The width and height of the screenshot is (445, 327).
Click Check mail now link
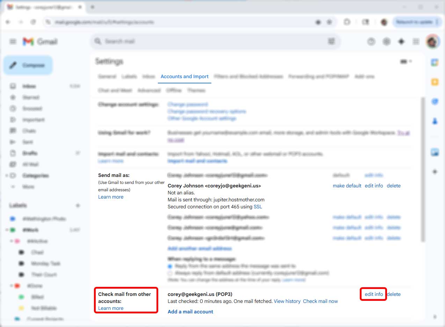pos(320,301)
